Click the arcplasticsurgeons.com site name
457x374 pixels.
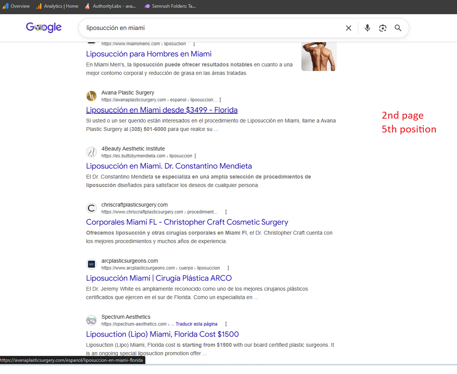(x=130, y=261)
